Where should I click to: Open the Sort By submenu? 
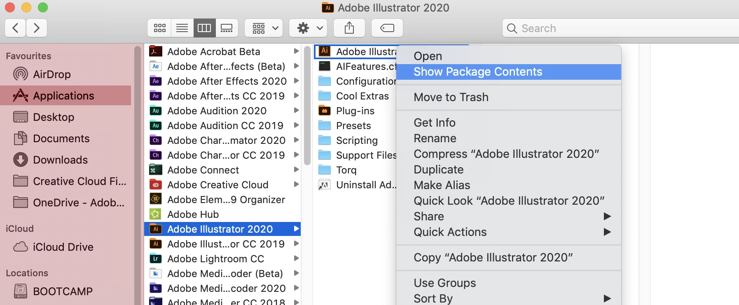[x=509, y=298]
